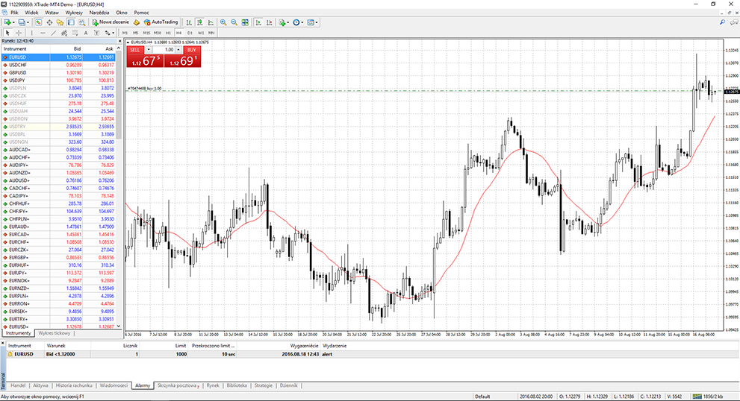Screen dimensions: 740x401
Task: Open the Narzędzia menu
Action: coord(99,13)
